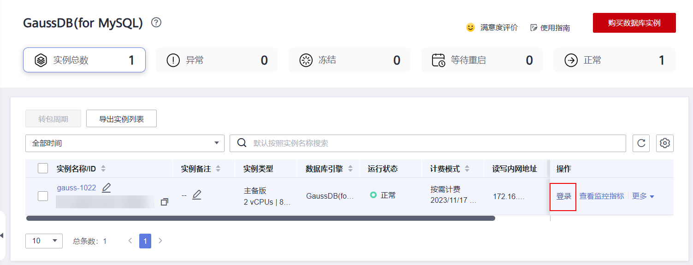Screen dimensions: 693x265
Task: Open the gauss-1022 instance link
Action: 77,188
